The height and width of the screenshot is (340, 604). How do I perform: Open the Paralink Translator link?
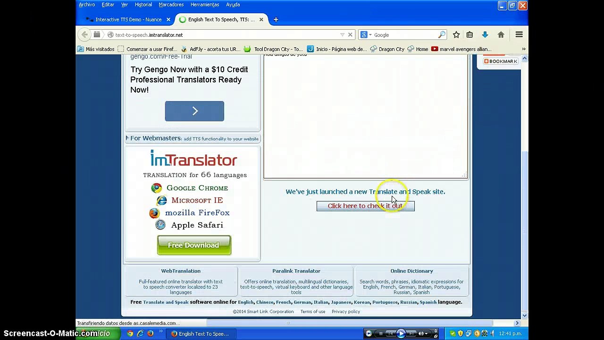coord(296,271)
